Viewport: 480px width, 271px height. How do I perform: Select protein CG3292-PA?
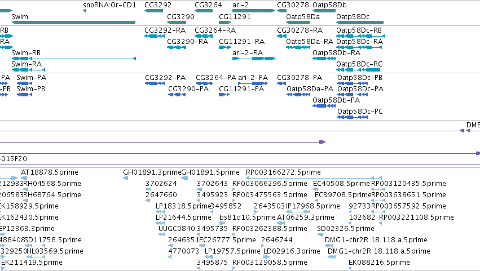pos(155,83)
